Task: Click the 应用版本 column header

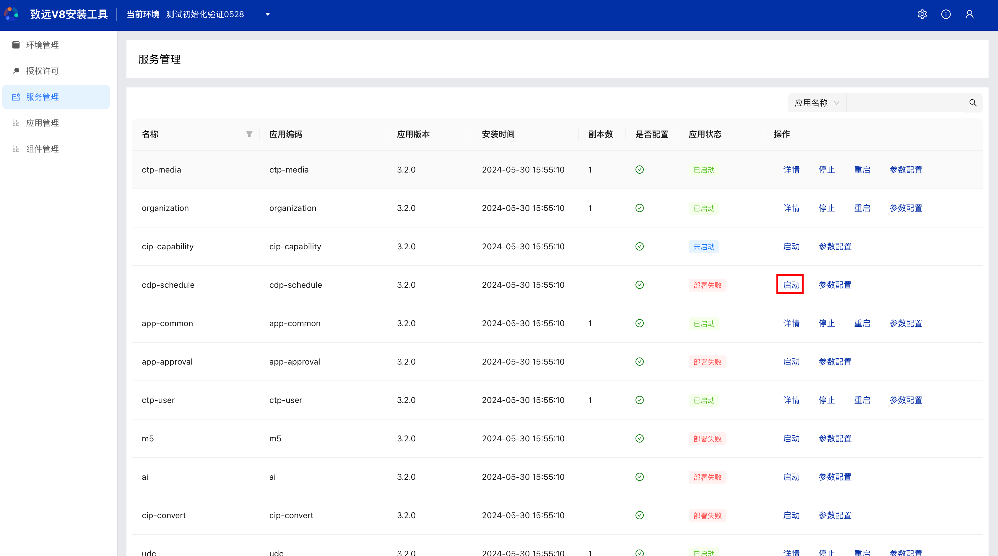Action: click(413, 134)
